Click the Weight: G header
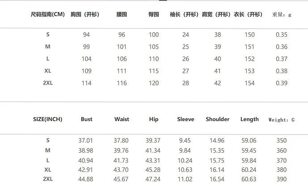 282,120
